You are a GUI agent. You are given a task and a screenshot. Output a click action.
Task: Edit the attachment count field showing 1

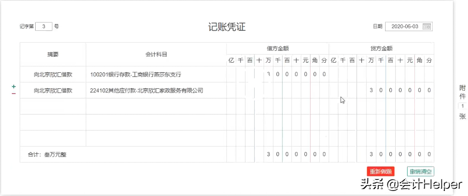tap(463, 106)
